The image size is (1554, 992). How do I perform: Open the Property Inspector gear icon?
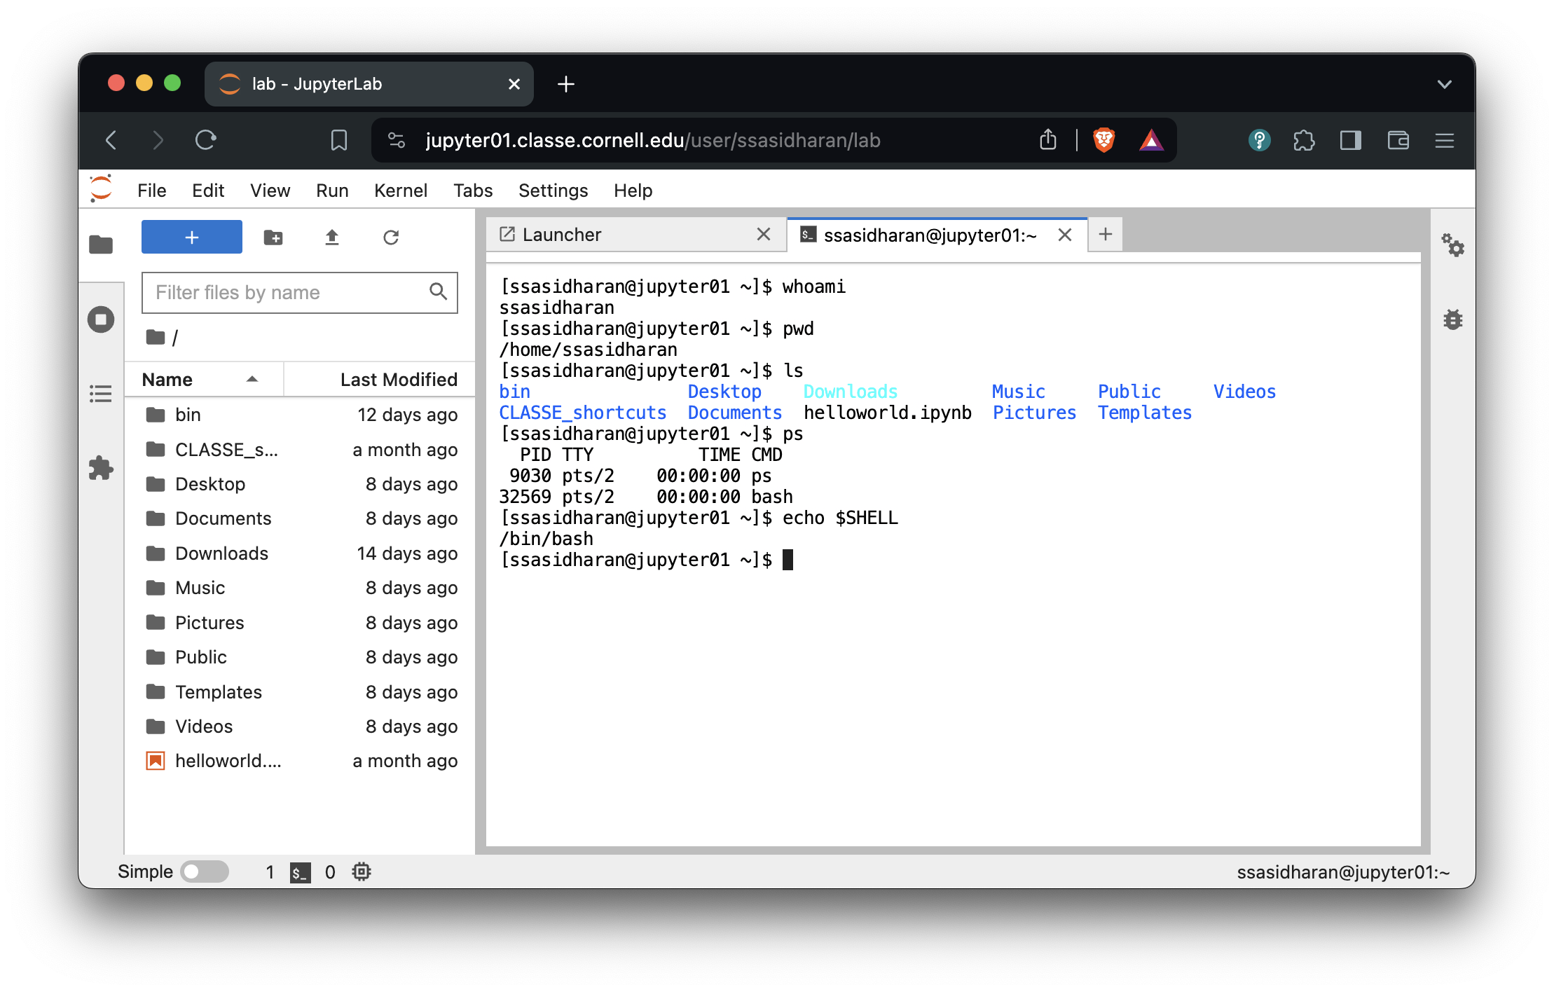tap(1452, 245)
